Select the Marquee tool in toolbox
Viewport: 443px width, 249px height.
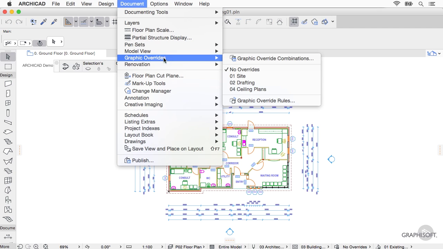tap(8, 66)
